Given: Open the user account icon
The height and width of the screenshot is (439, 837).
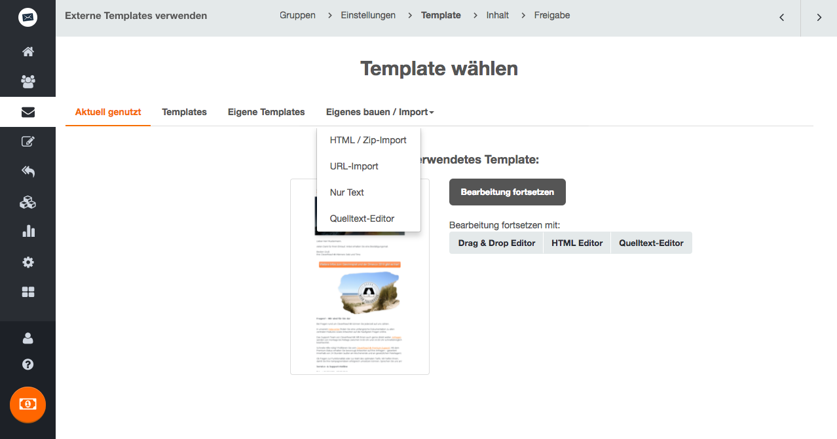Looking at the screenshot, I should point(28,338).
